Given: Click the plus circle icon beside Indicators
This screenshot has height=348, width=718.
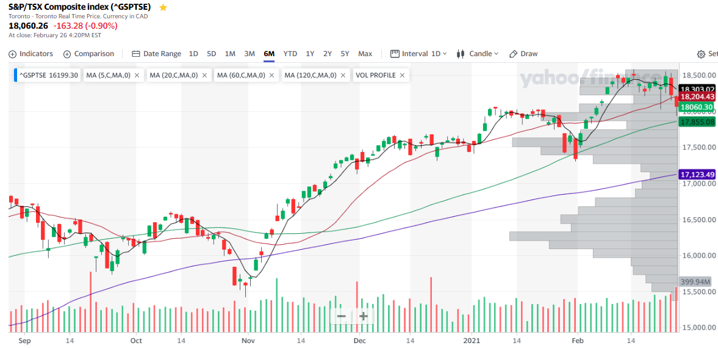Looking at the screenshot, I should click(12, 54).
